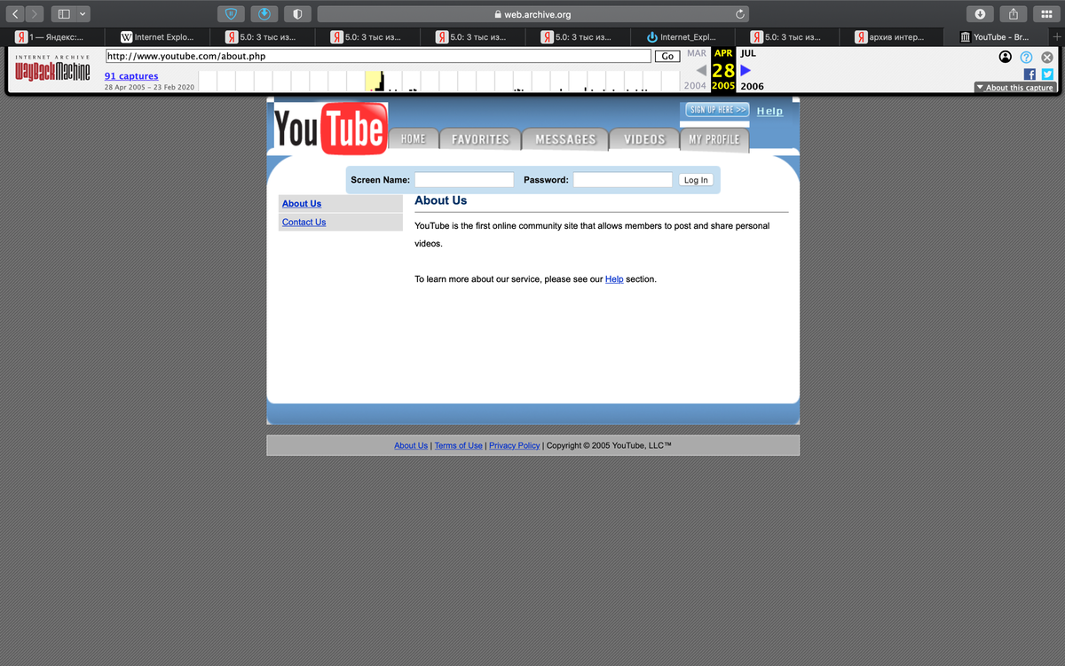This screenshot has height=666, width=1065.
Task: Select the year 2004 in Wayback toolbar
Action: (x=695, y=86)
